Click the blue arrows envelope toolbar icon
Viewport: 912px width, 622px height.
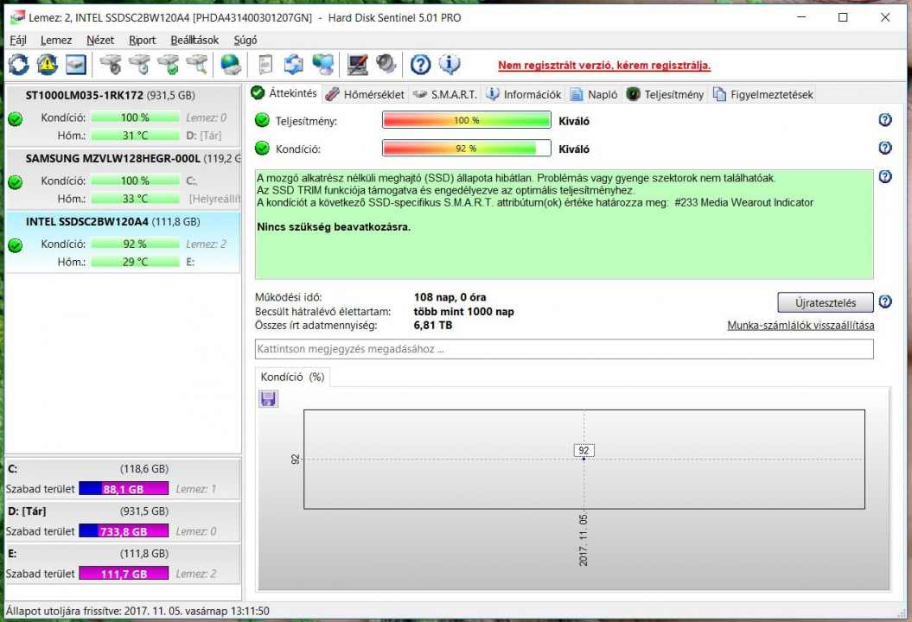(x=294, y=65)
